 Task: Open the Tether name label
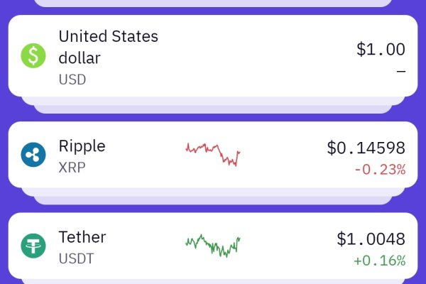(x=82, y=236)
